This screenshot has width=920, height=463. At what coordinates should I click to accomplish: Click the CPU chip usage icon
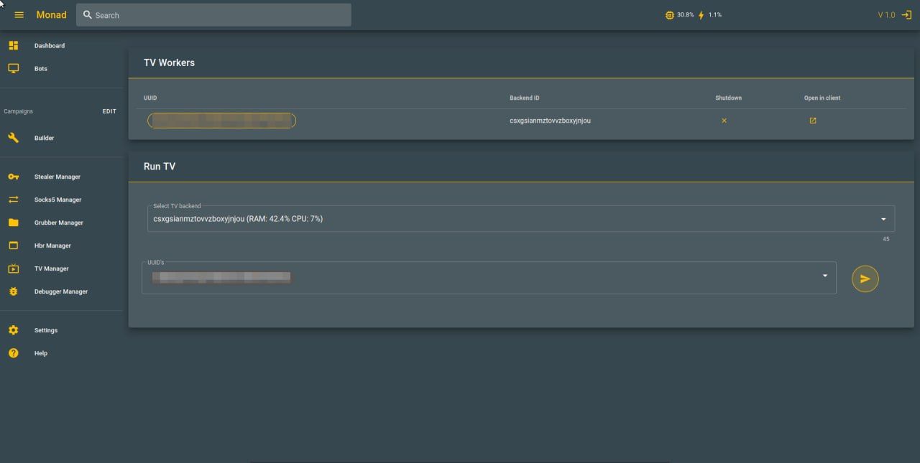click(x=670, y=15)
